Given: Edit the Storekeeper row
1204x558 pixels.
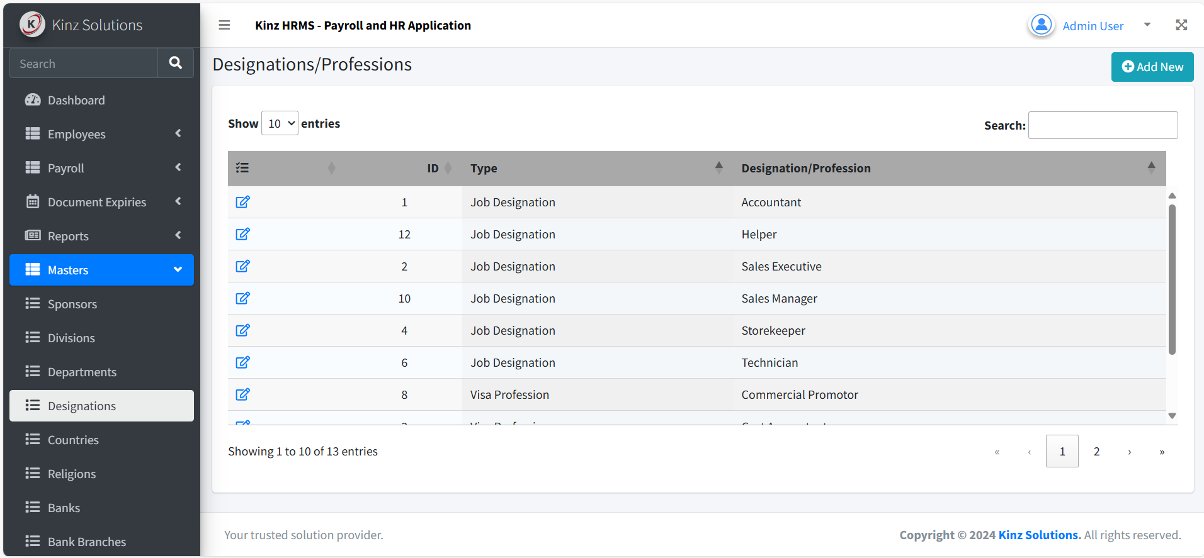Looking at the screenshot, I should coord(242,330).
